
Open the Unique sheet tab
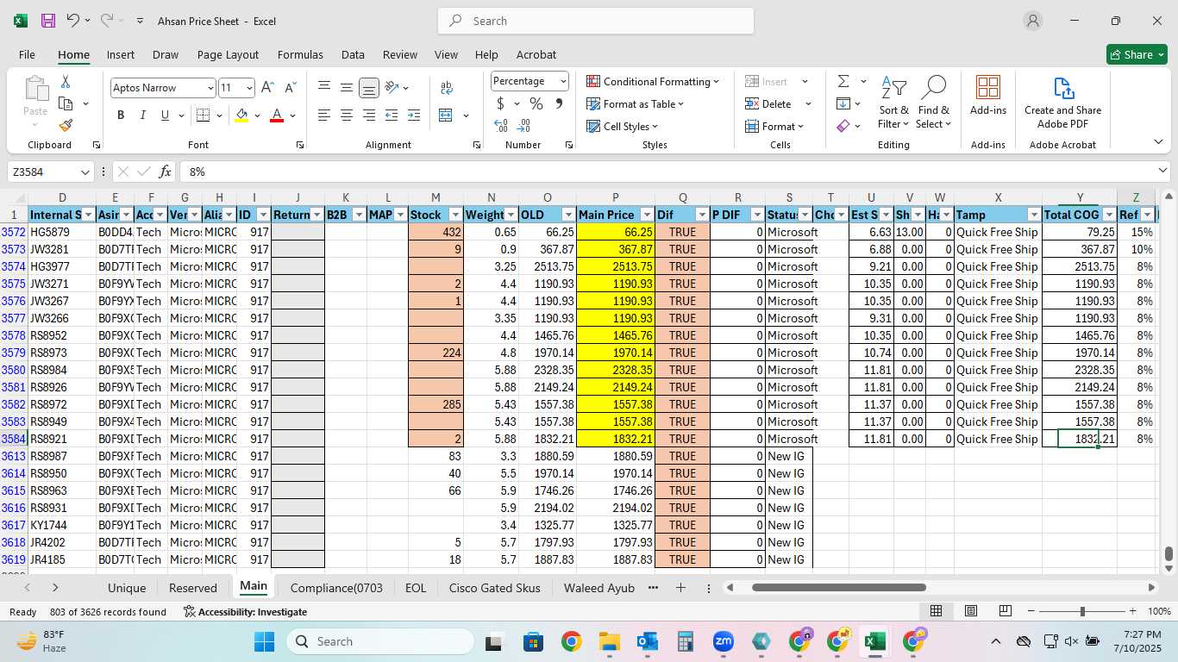[x=127, y=588]
